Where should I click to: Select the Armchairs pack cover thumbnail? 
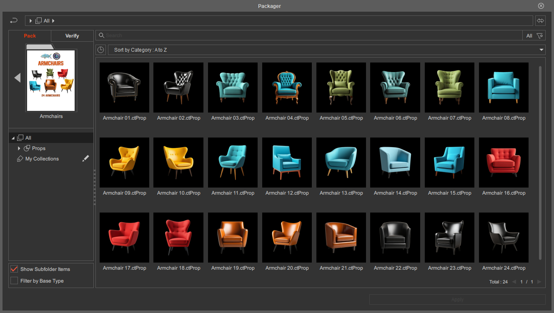51,80
